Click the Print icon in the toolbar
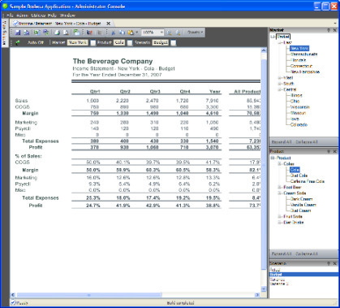This screenshot has height=308, width=340. tap(57, 33)
